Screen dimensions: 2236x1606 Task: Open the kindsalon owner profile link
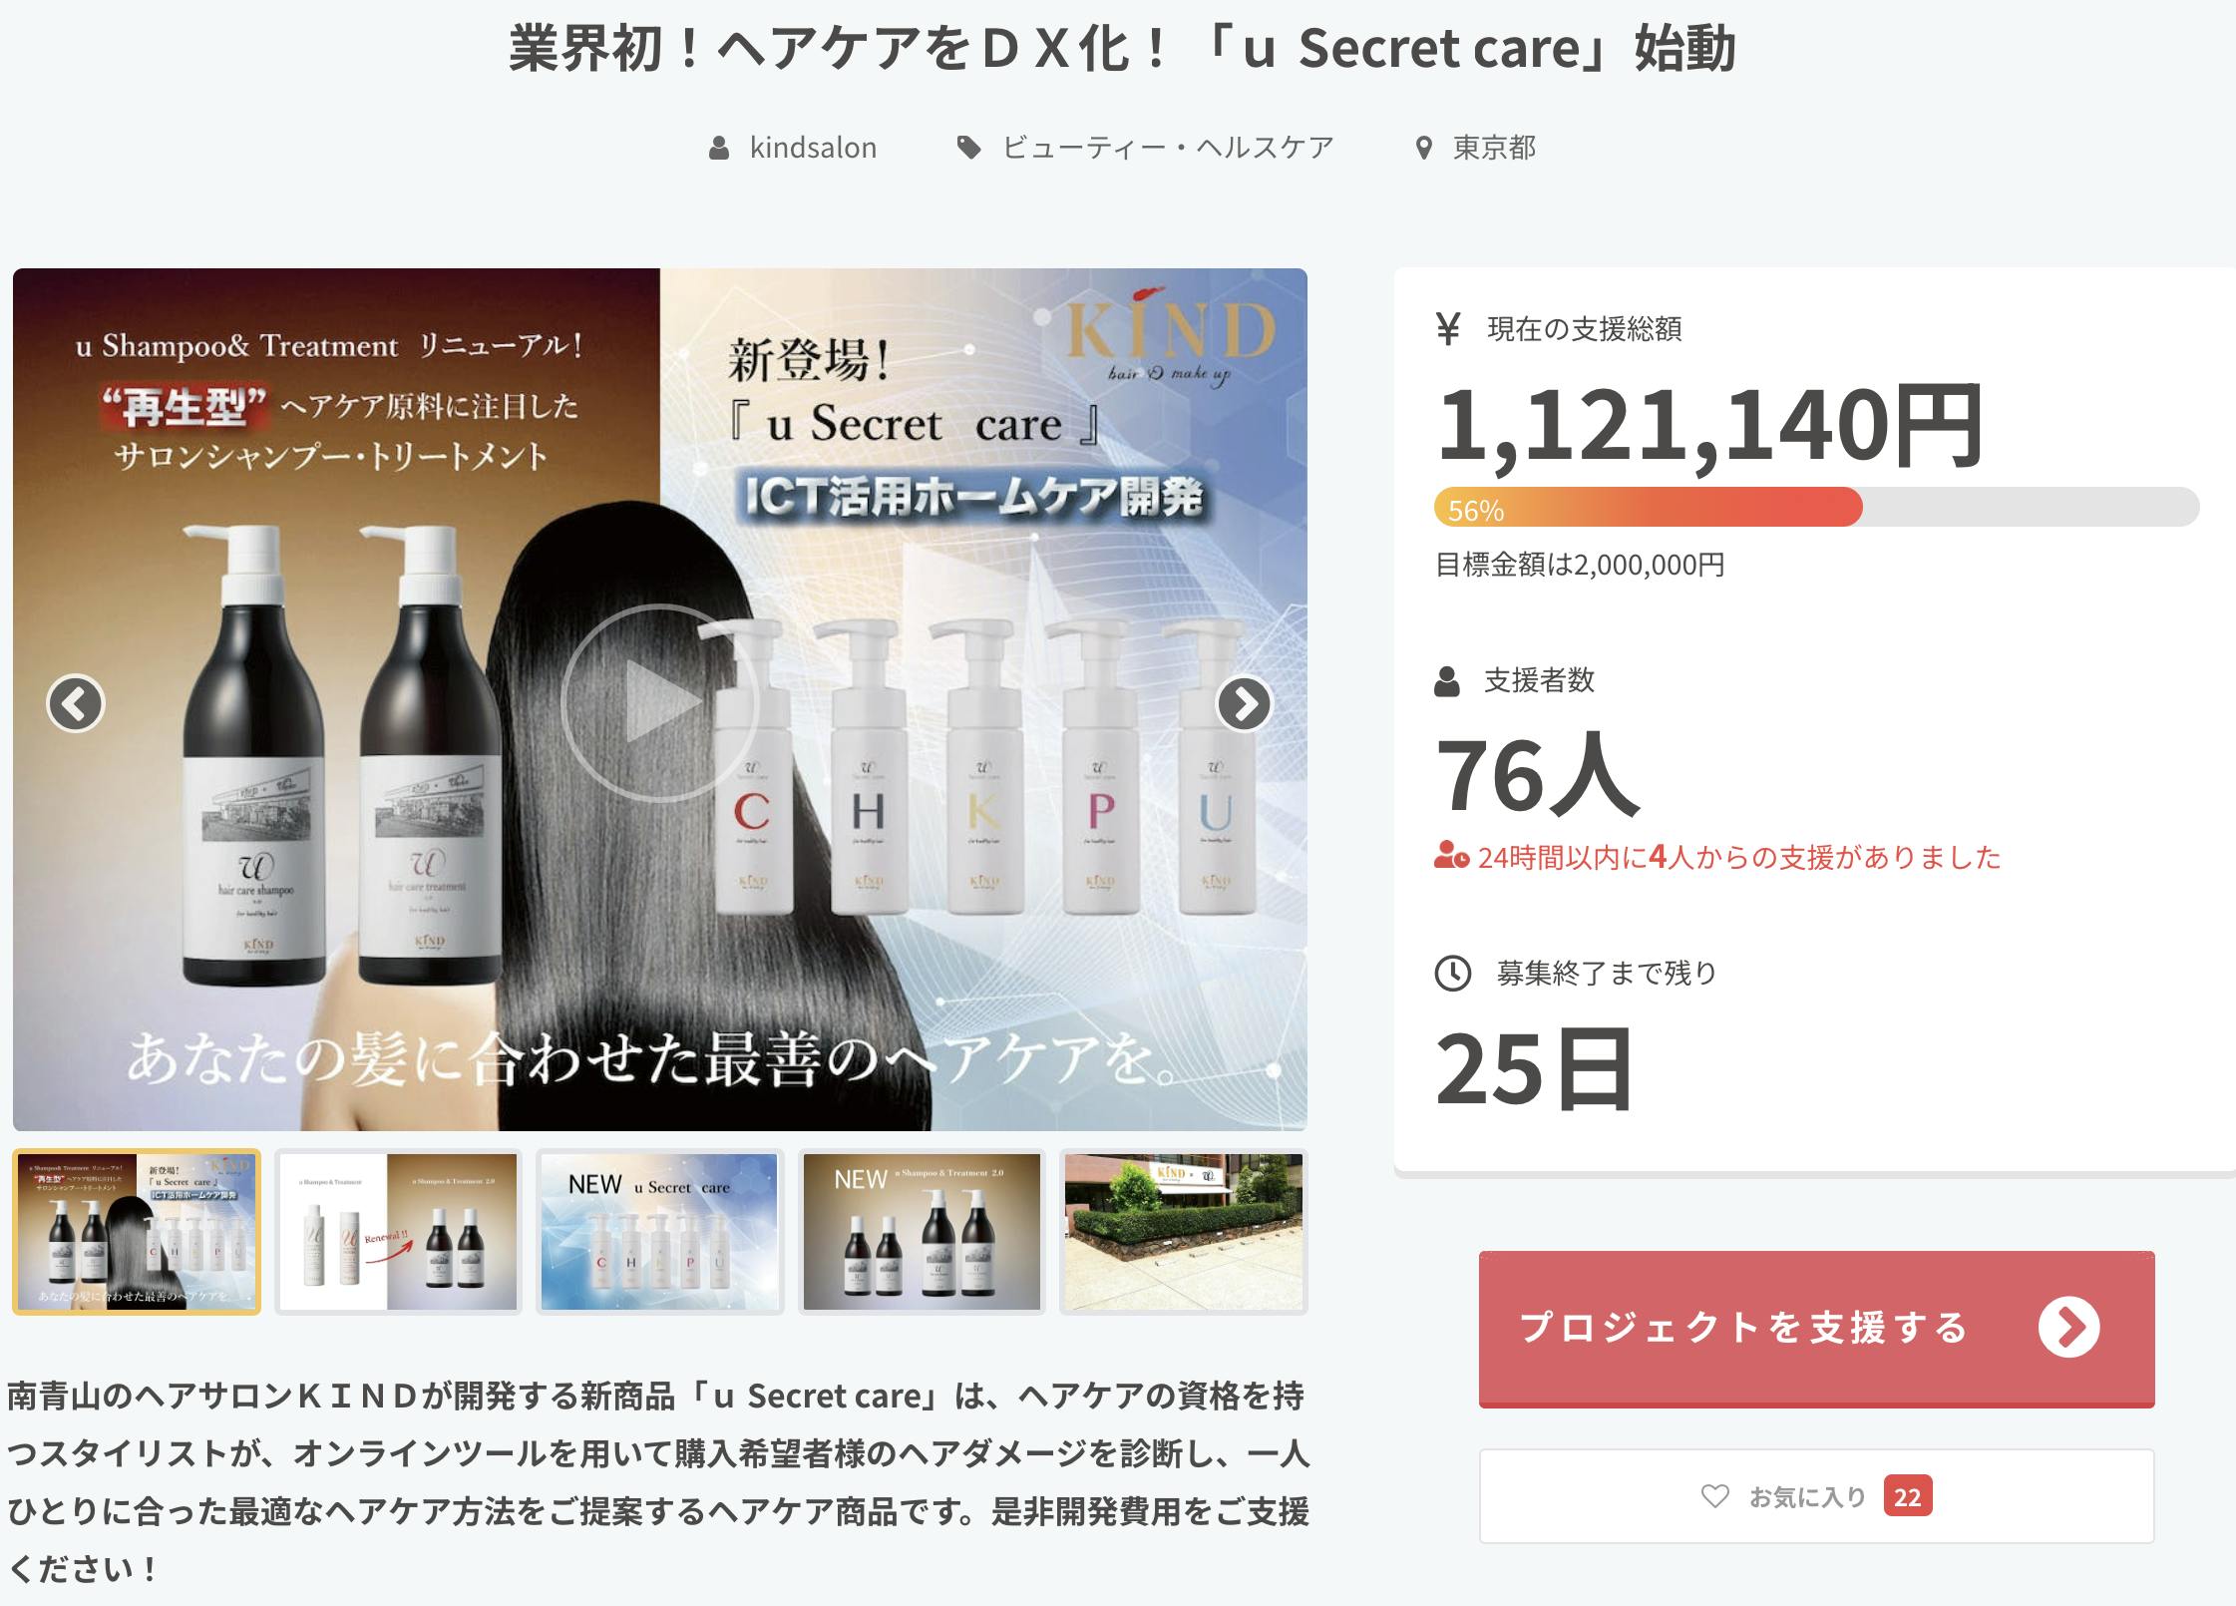[x=813, y=148]
